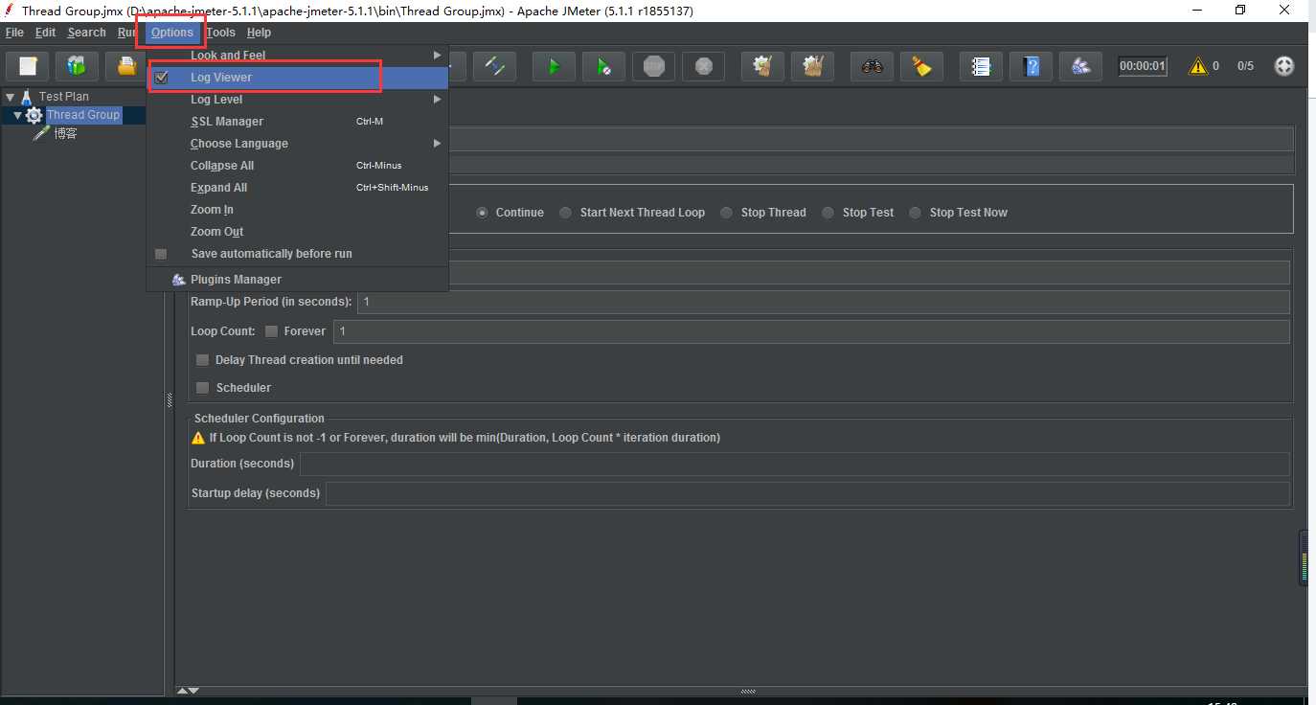
Task: Open the Log Level submenu
Action: pos(297,100)
